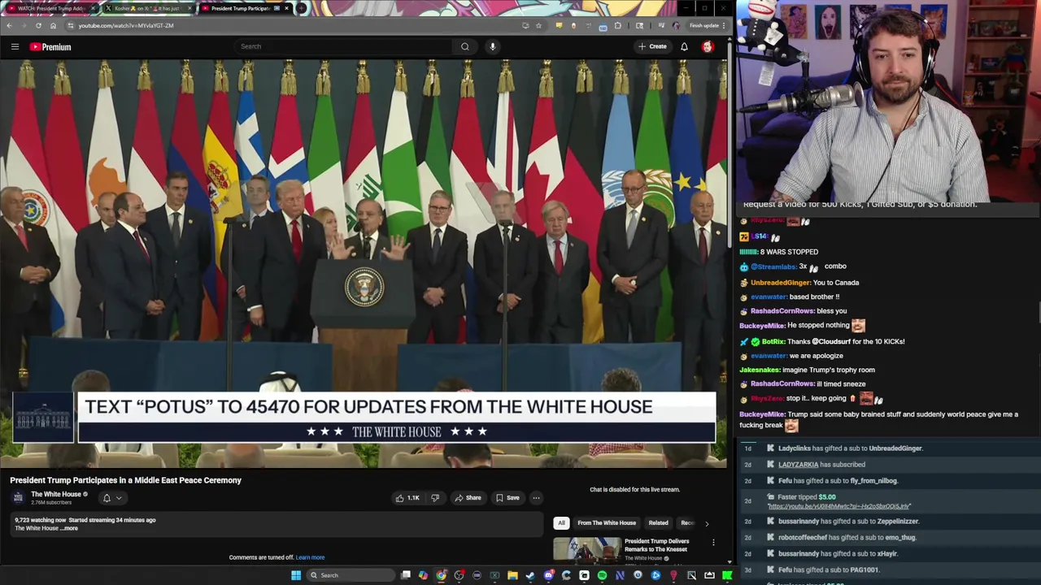Click 'UnbreadedGinger' chat username
Screen dimensions: 1041x585
pos(780,283)
